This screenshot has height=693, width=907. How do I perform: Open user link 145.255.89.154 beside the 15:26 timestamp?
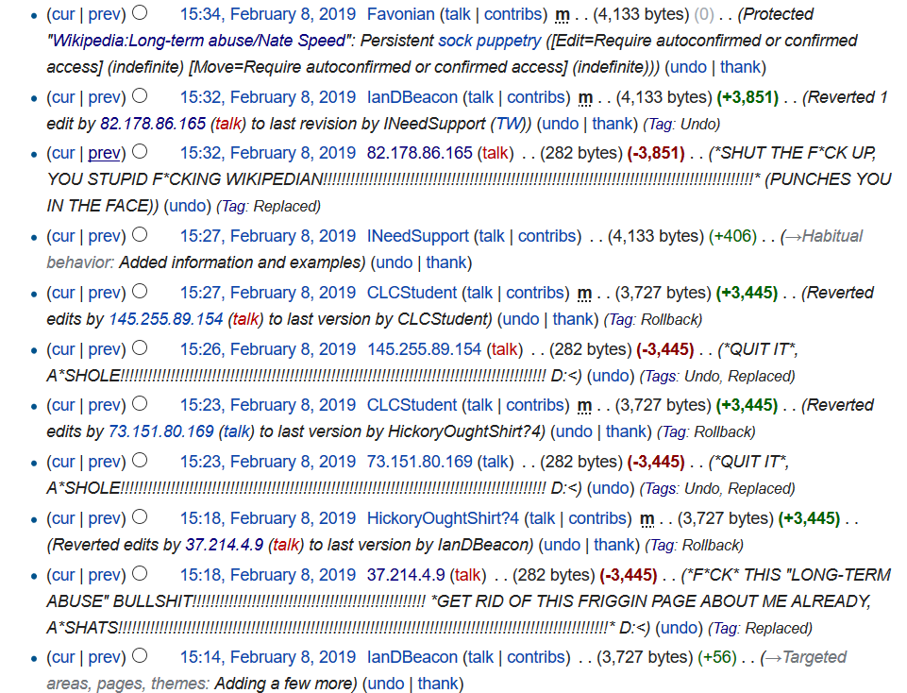pyautogui.click(x=424, y=349)
